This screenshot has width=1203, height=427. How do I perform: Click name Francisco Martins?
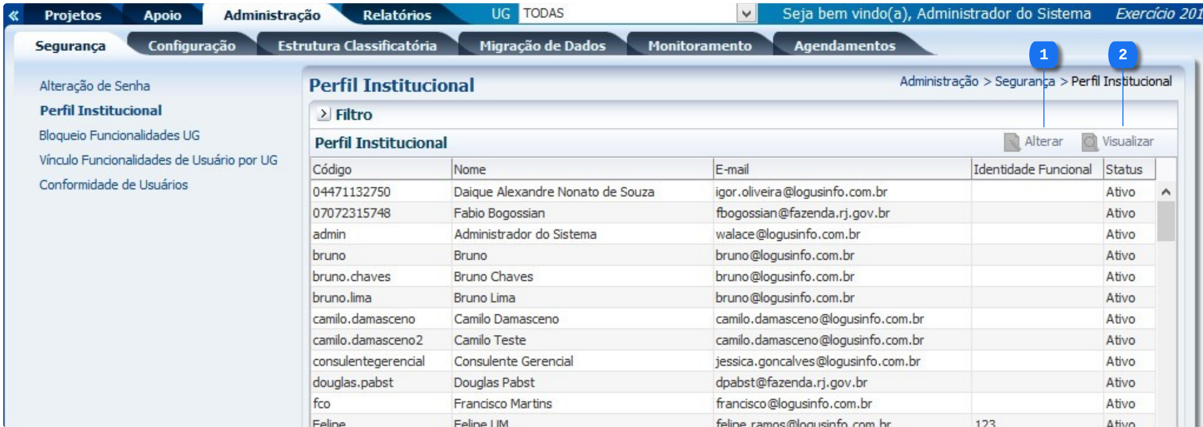pos(503,403)
